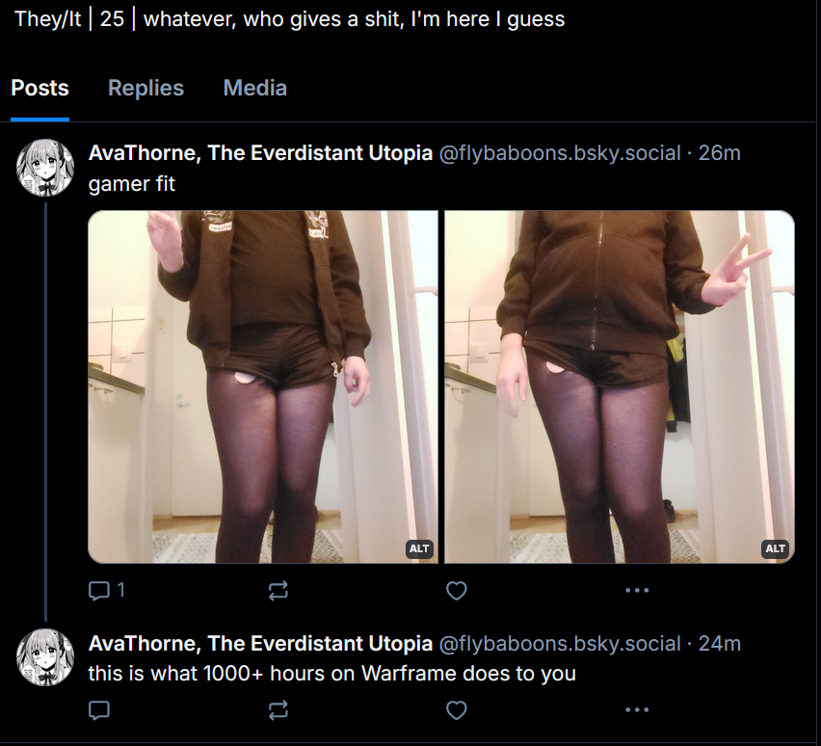Open replies on the 'gamer fit' post
Screen dimensions: 821x746
click(x=106, y=591)
